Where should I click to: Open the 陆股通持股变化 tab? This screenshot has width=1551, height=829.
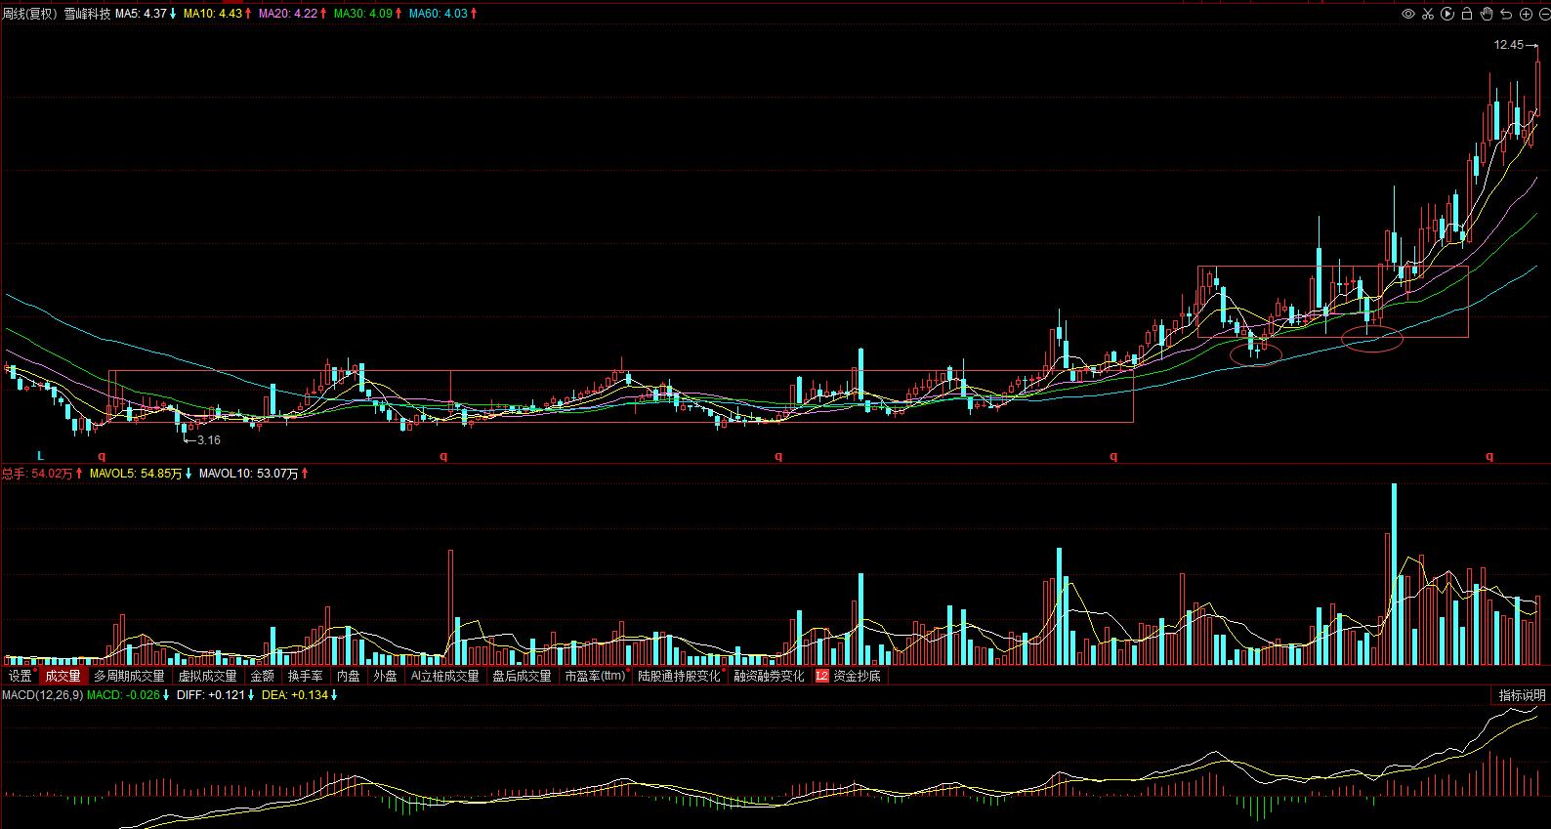(x=680, y=676)
